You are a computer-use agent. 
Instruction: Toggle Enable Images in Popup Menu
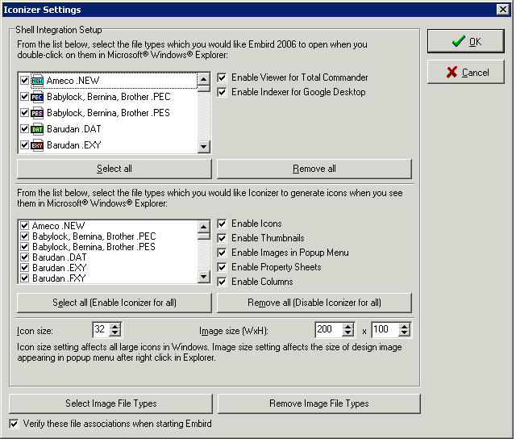tap(223, 253)
